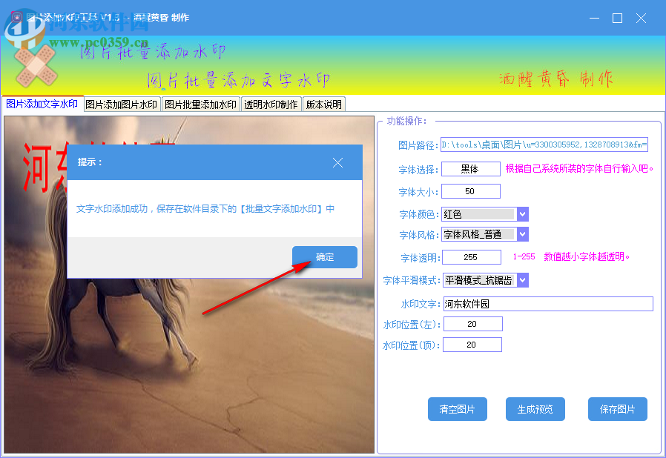Close the 提示 dialog with its X
The height and width of the screenshot is (458, 666).
tap(337, 162)
